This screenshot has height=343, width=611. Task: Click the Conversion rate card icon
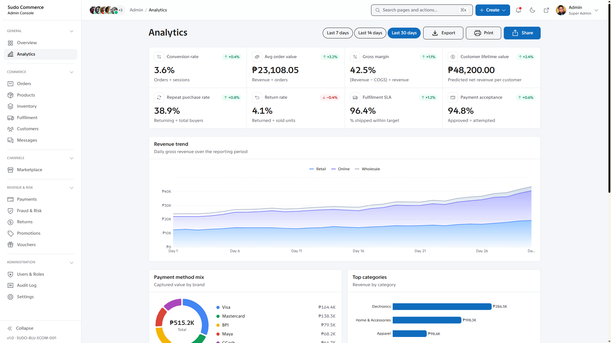pos(159,57)
